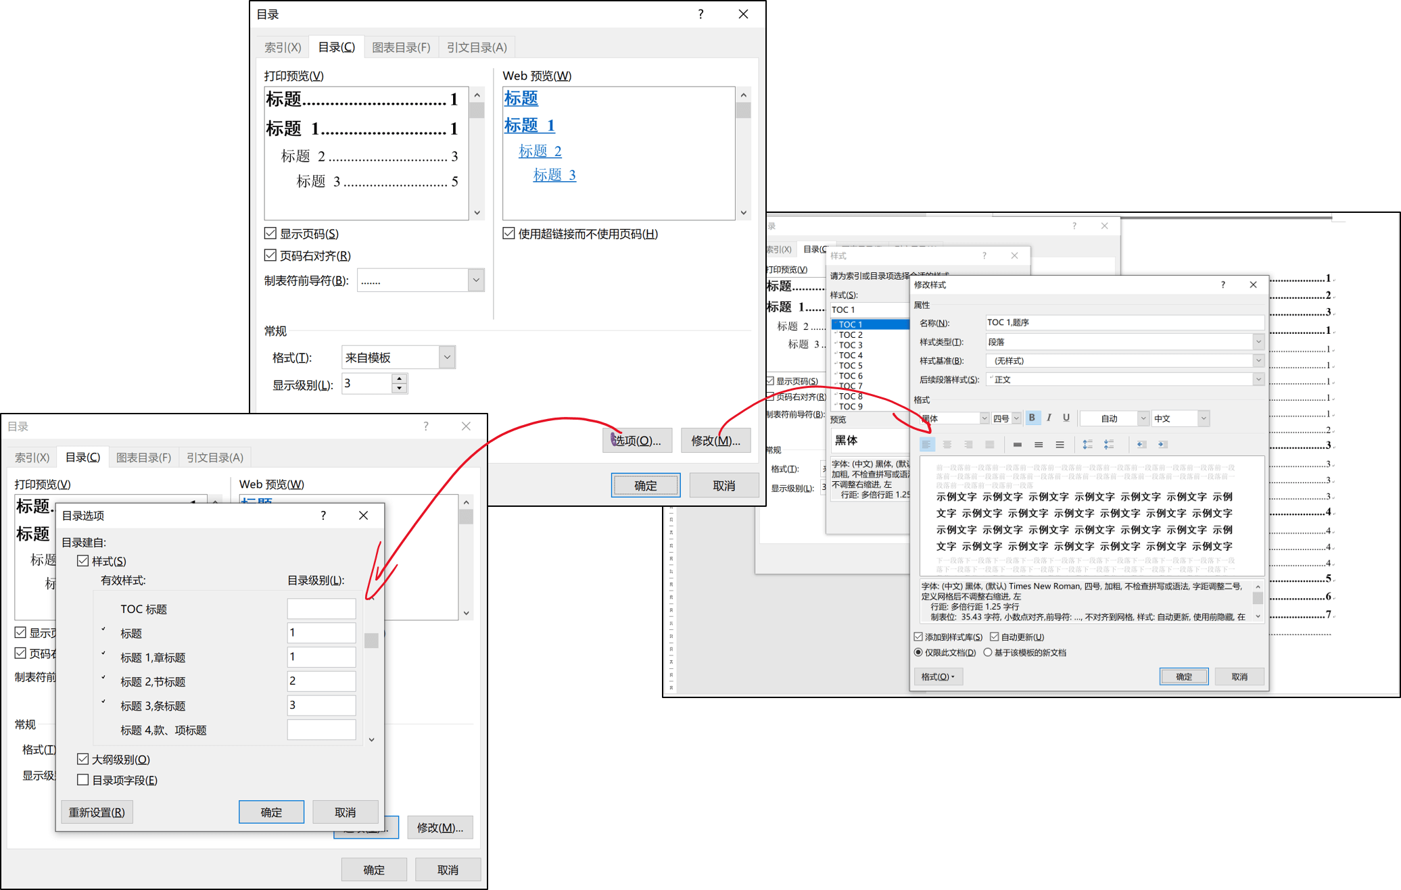Click scrollbar thumb of print preview in top dialog
The width and height of the screenshot is (1401, 890).
point(477,110)
